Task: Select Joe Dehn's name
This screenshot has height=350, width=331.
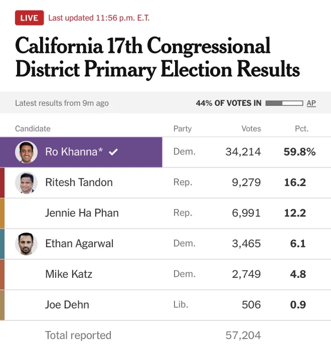Action: (67, 305)
